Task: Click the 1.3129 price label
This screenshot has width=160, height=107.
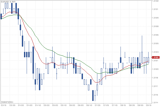Action: [155, 18]
